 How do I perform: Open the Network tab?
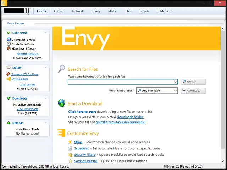tap(78, 11)
